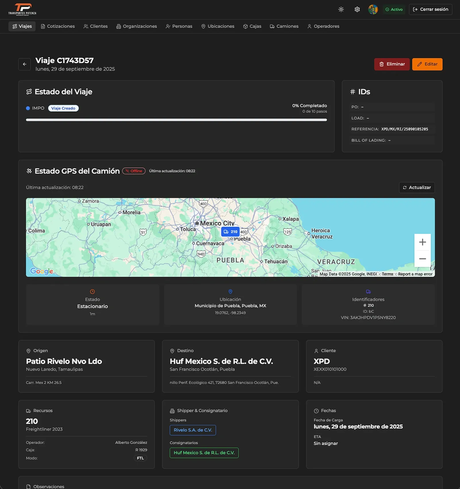Toggle the light/dark theme sun icon
The width and height of the screenshot is (460, 489).
point(341,10)
